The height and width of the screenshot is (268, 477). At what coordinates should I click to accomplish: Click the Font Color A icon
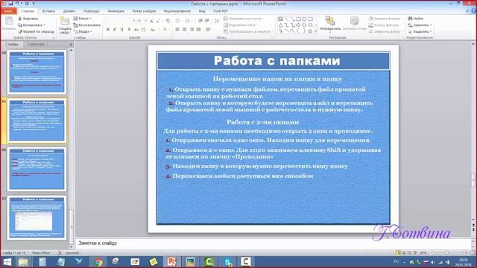[x=165, y=30]
